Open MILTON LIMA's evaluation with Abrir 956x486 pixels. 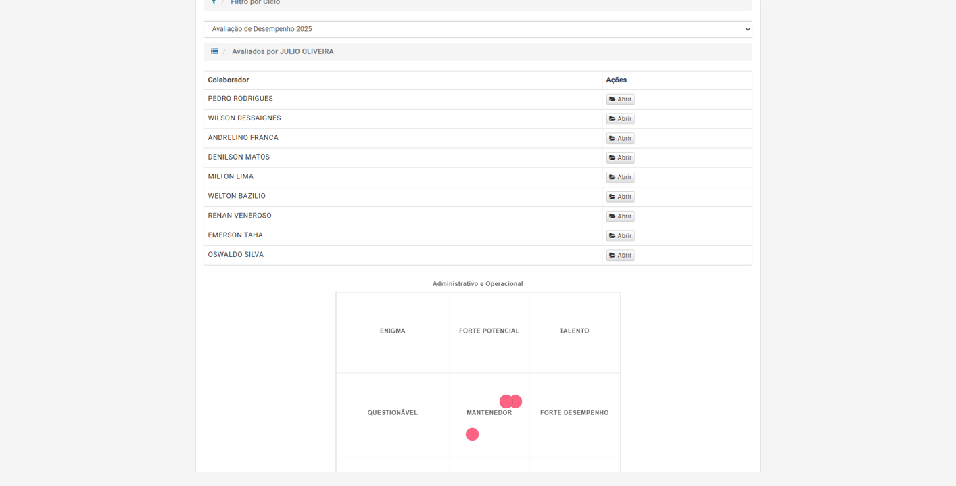coord(620,177)
